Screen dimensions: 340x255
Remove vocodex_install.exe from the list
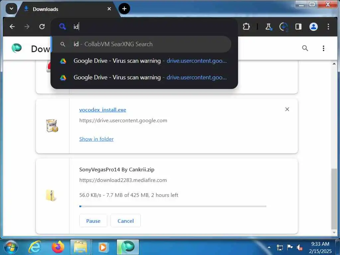click(287, 109)
